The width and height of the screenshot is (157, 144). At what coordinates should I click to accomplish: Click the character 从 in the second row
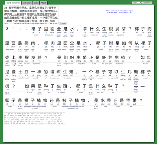[x=137, y=43]
